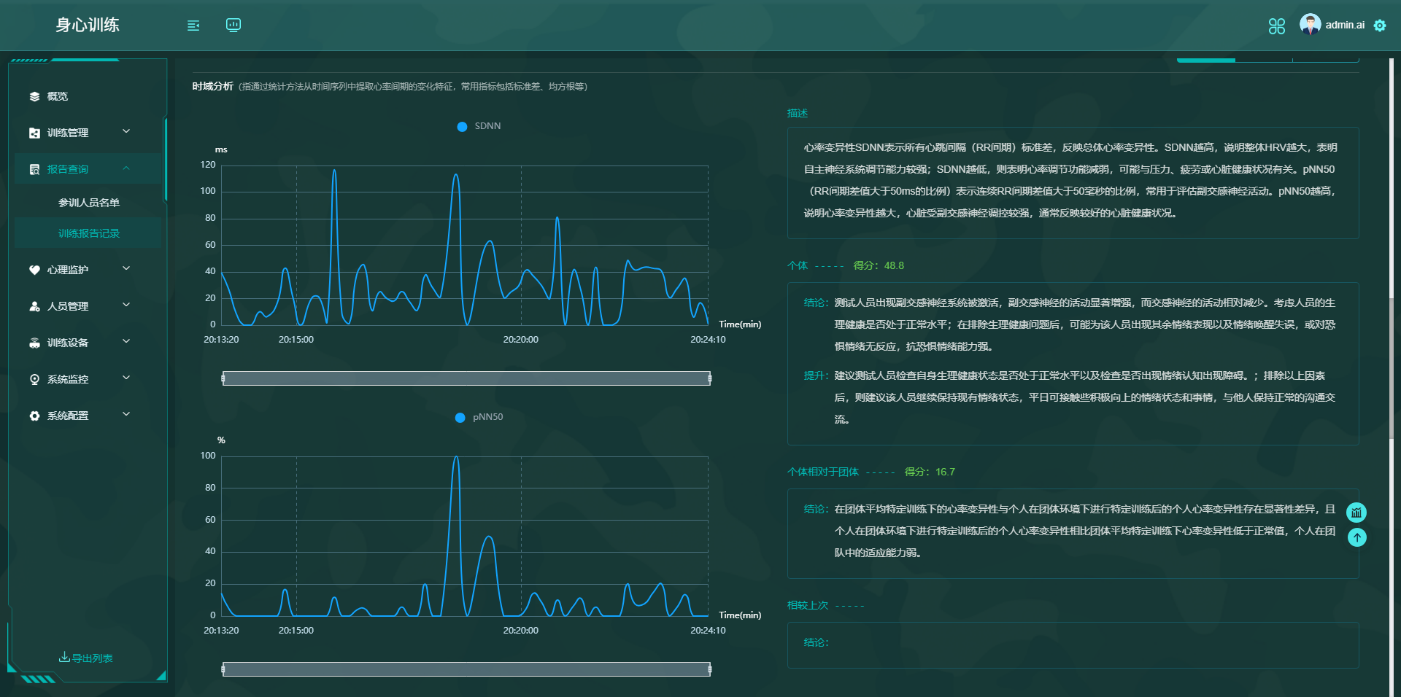Screen dimensions: 1401x697
Task: Collapse the sidebar using the menu icon
Action: [193, 25]
